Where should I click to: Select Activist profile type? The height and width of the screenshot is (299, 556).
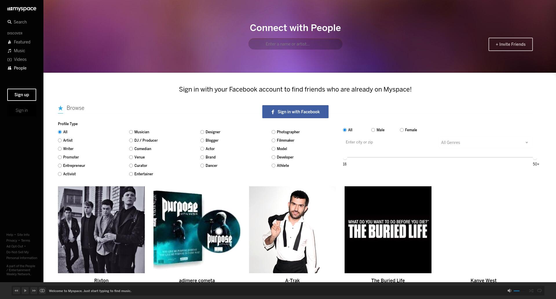60,174
